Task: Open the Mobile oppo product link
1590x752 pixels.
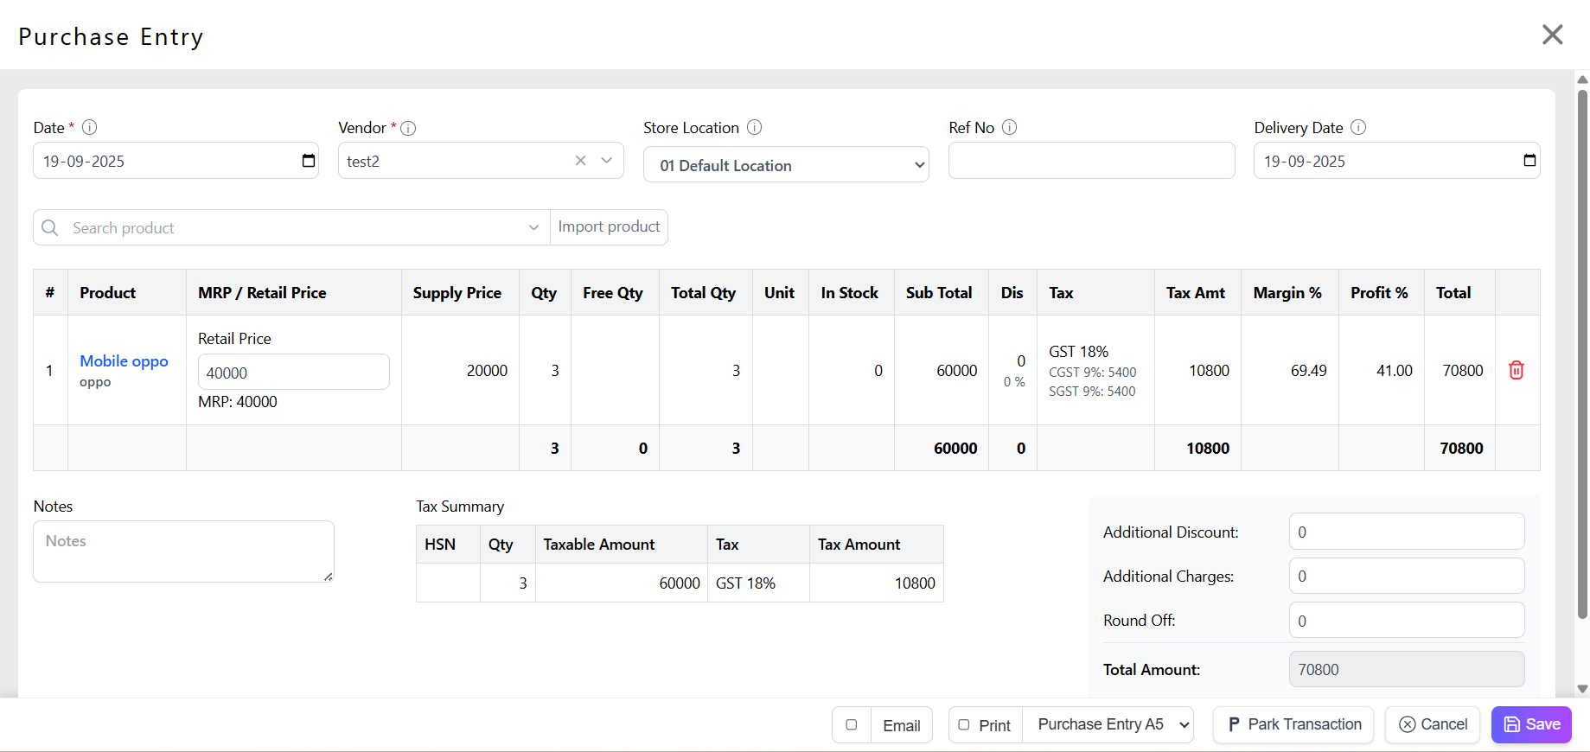Action: (x=124, y=361)
